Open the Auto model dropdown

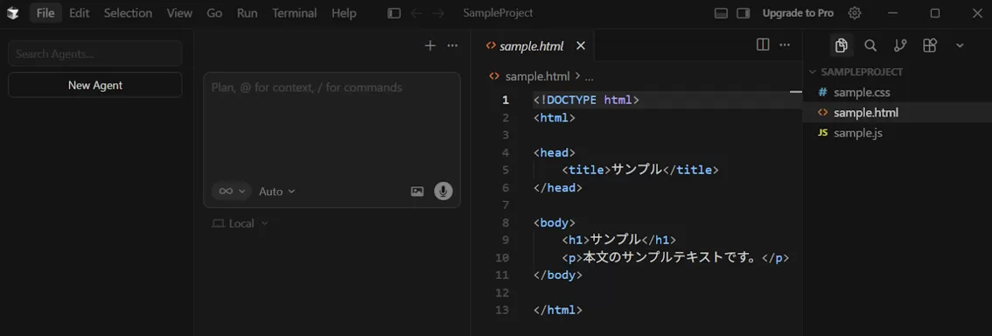(x=277, y=191)
